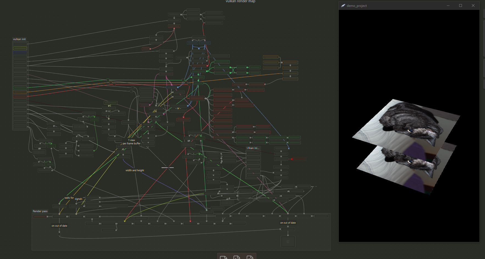Click the 'vulkan render map' title
The height and width of the screenshot is (259, 485).
pyautogui.click(x=240, y=1)
